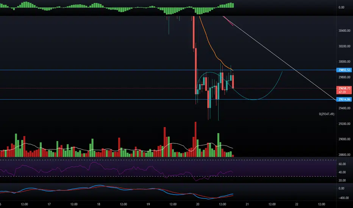
Task: Click the time axis label 20
Action: pyautogui.click(x=197, y=204)
